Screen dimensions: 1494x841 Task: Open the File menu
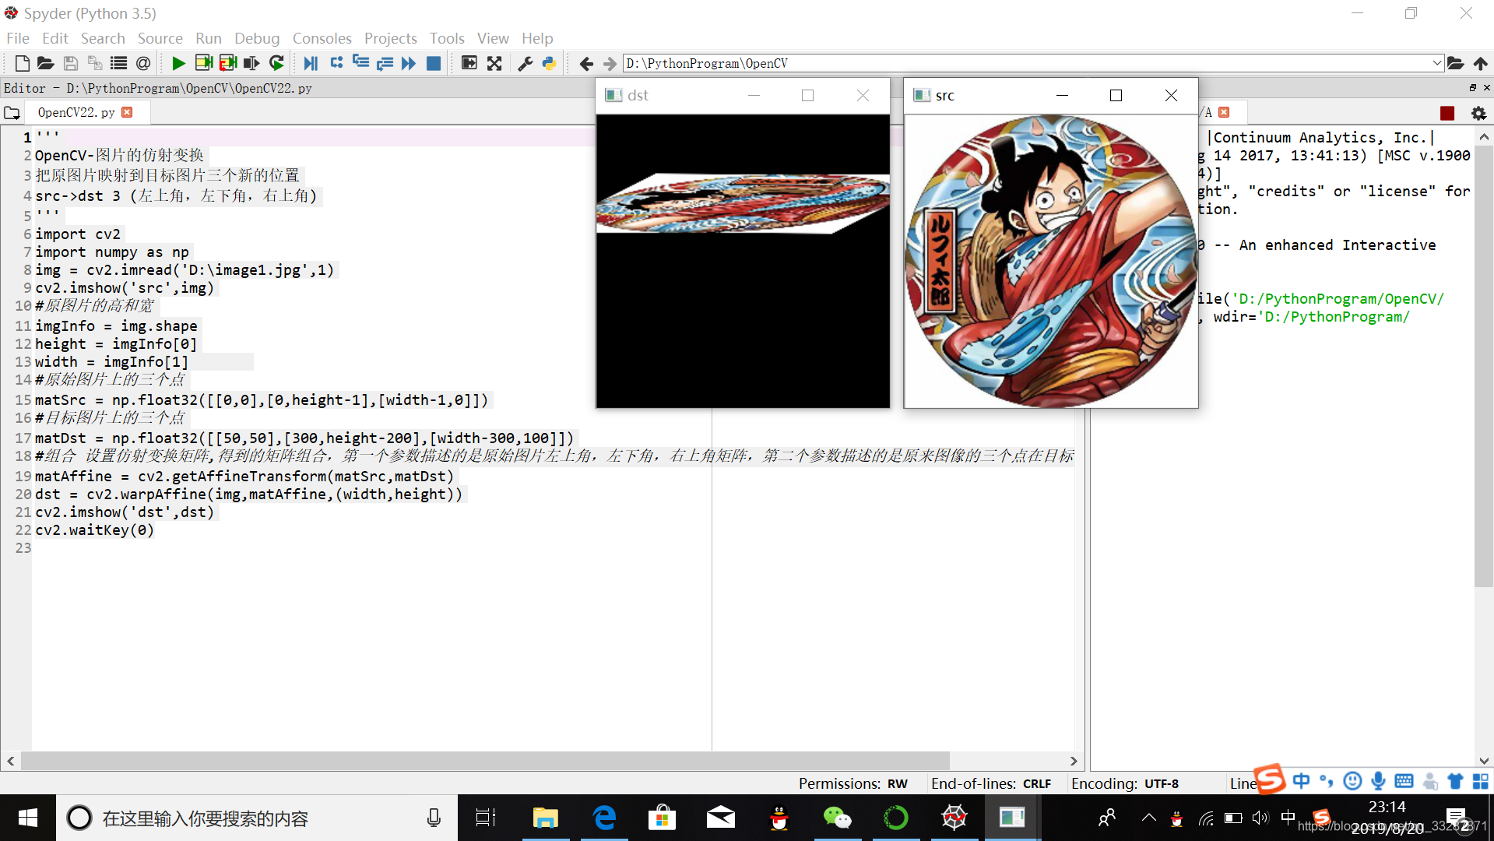point(17,38)
